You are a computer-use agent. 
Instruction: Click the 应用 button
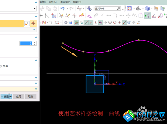point(18,96)
